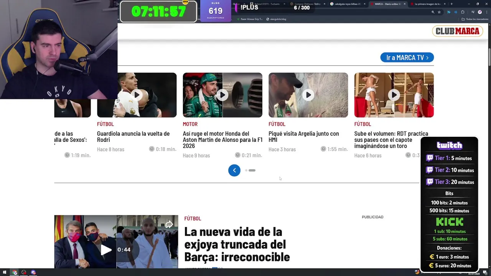Viewport: 491px width, 276px height.
Task: Open headline Piqué visita Argelia junto con HMI
Action: tap(303, 136)
